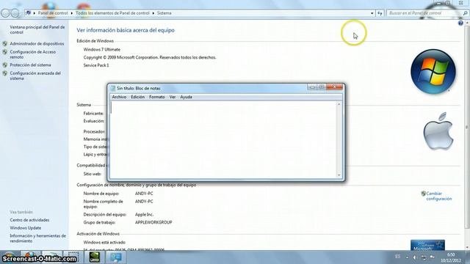Viewport: 470px width, 264px height.
Task: Click the search magnifier icon
Action: click(465, 13)
